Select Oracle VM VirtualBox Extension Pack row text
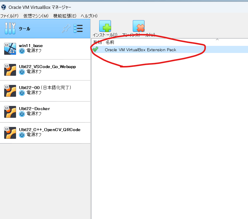The image size is (248, 219). point(140,50)
